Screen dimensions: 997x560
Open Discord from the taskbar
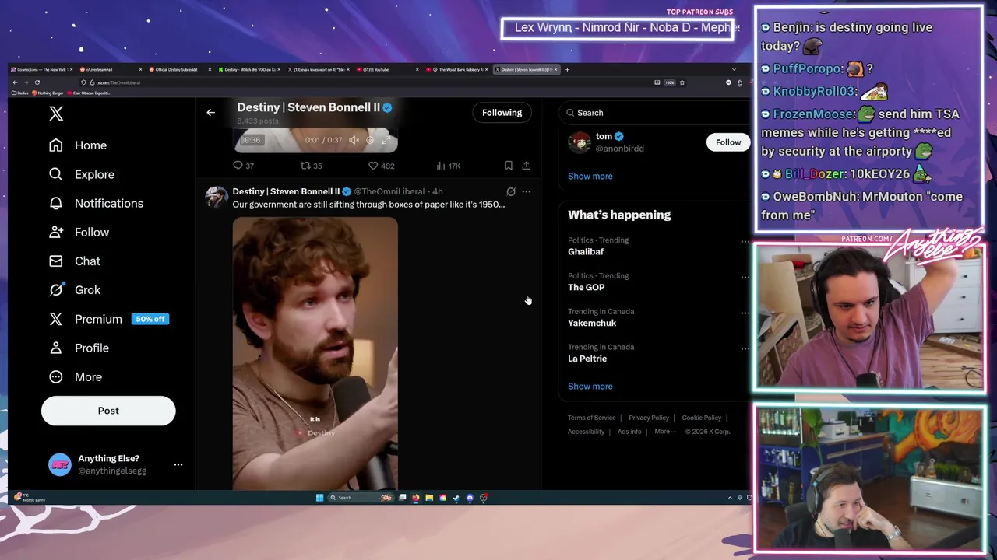pos(470,498)
